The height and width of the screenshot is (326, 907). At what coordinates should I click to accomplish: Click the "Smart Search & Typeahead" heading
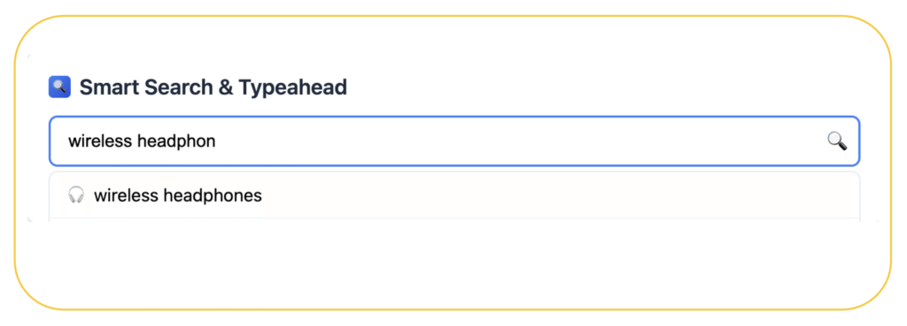pyautogui.click(x=213, y=87)
